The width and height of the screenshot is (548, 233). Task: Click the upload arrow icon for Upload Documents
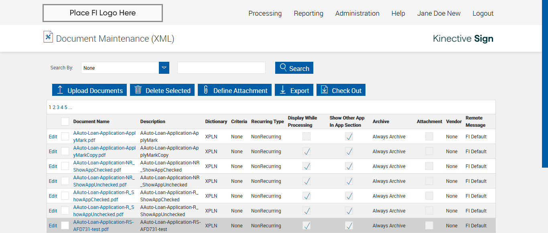pos(60,90)
